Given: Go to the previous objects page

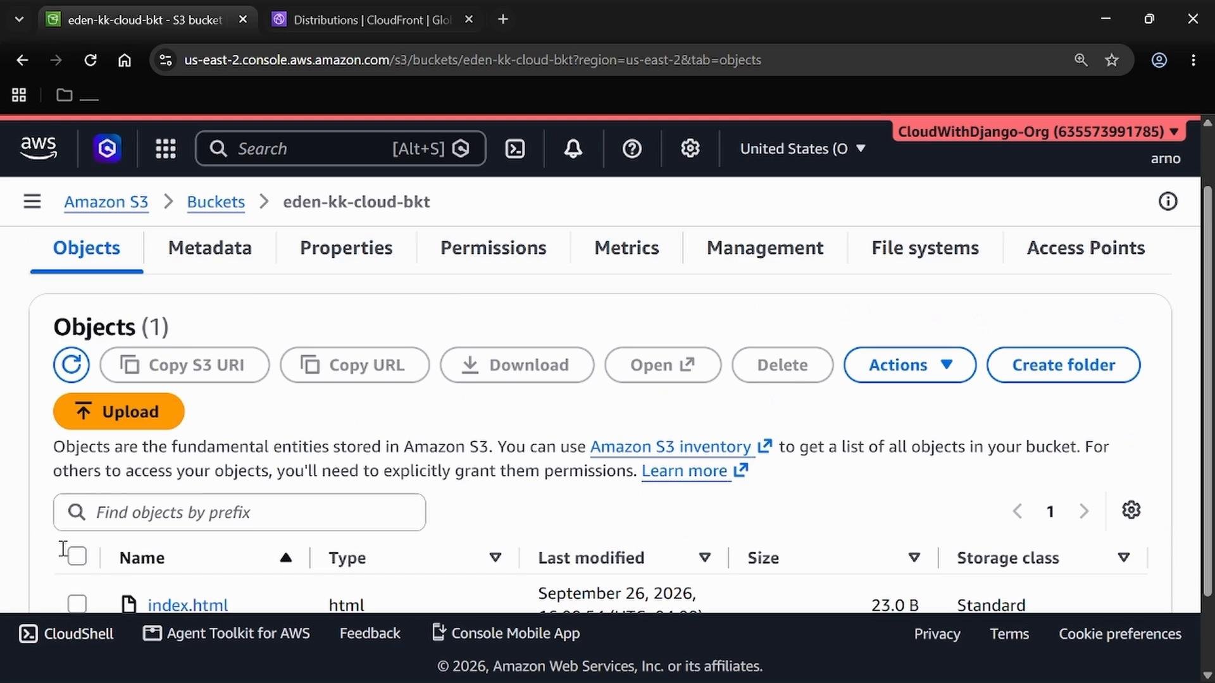Looking at the screenshot, I should coord(1018,511).
